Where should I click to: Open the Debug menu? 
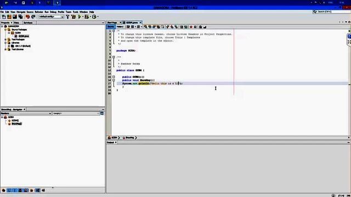[53, 12]
